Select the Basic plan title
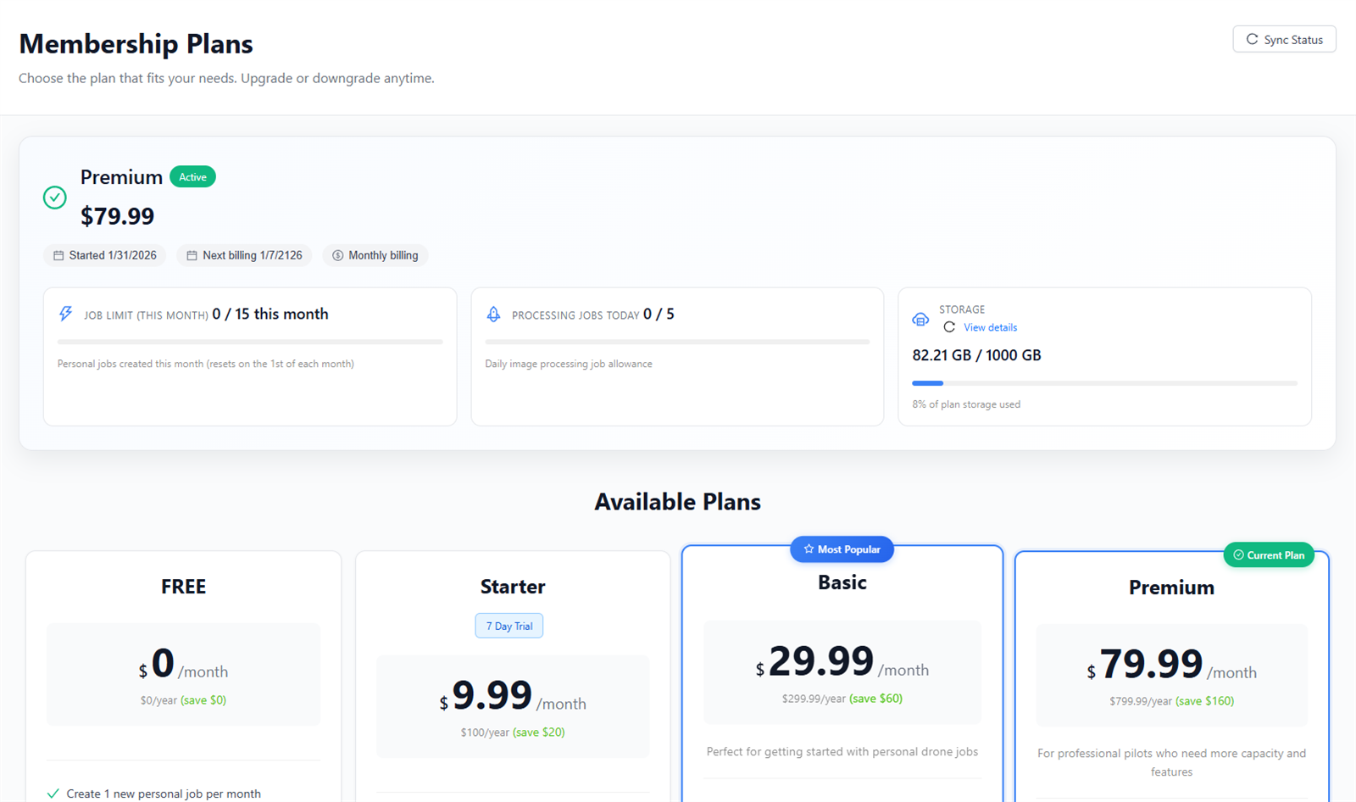 tap(842, 582)
